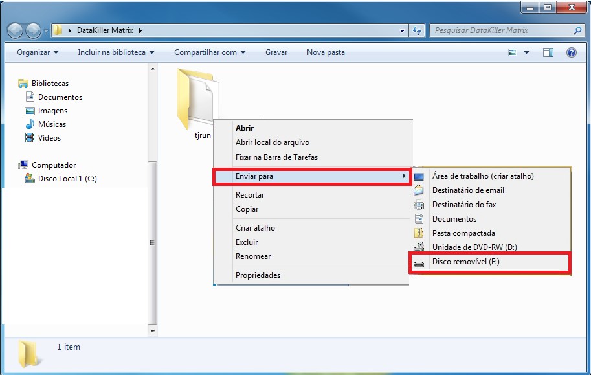Select Disco Local 1 (C:) drive
591x375 pixels.
(67, 179)
